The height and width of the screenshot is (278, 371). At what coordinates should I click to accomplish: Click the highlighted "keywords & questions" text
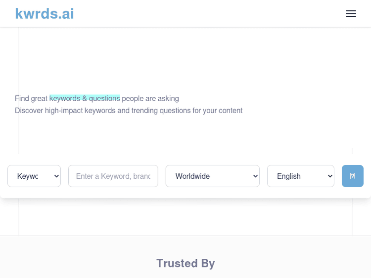[85, 99]
